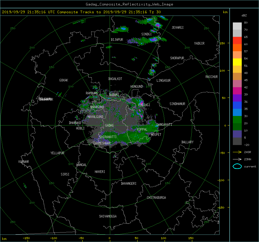The width and height of the screenshot is (259, 242).
Task: Click the image title Gadag_Composite_Reflectivity_Web_Image
Action: click(129, 4)
